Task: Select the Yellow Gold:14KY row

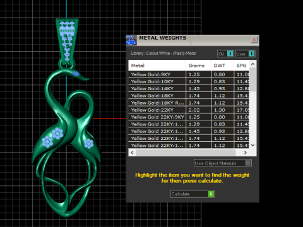Action: click(189, 89)
